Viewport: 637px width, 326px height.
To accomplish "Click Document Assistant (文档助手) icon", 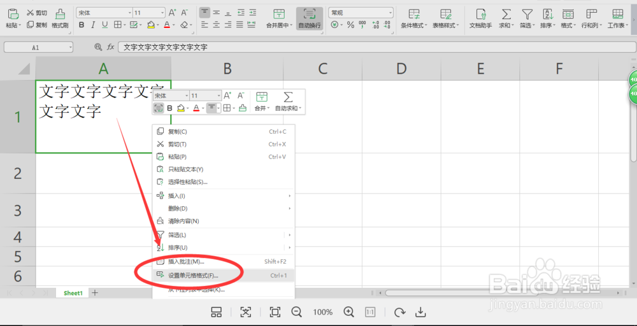I will (480, 15).
